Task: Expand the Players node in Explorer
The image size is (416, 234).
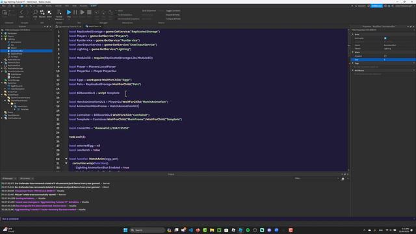Action: 2,36
